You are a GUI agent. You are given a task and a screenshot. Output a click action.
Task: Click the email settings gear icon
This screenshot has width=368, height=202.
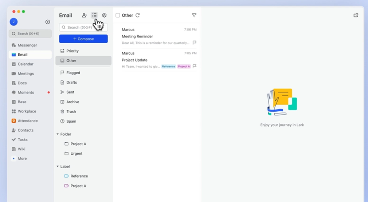(x=104, y=15)
